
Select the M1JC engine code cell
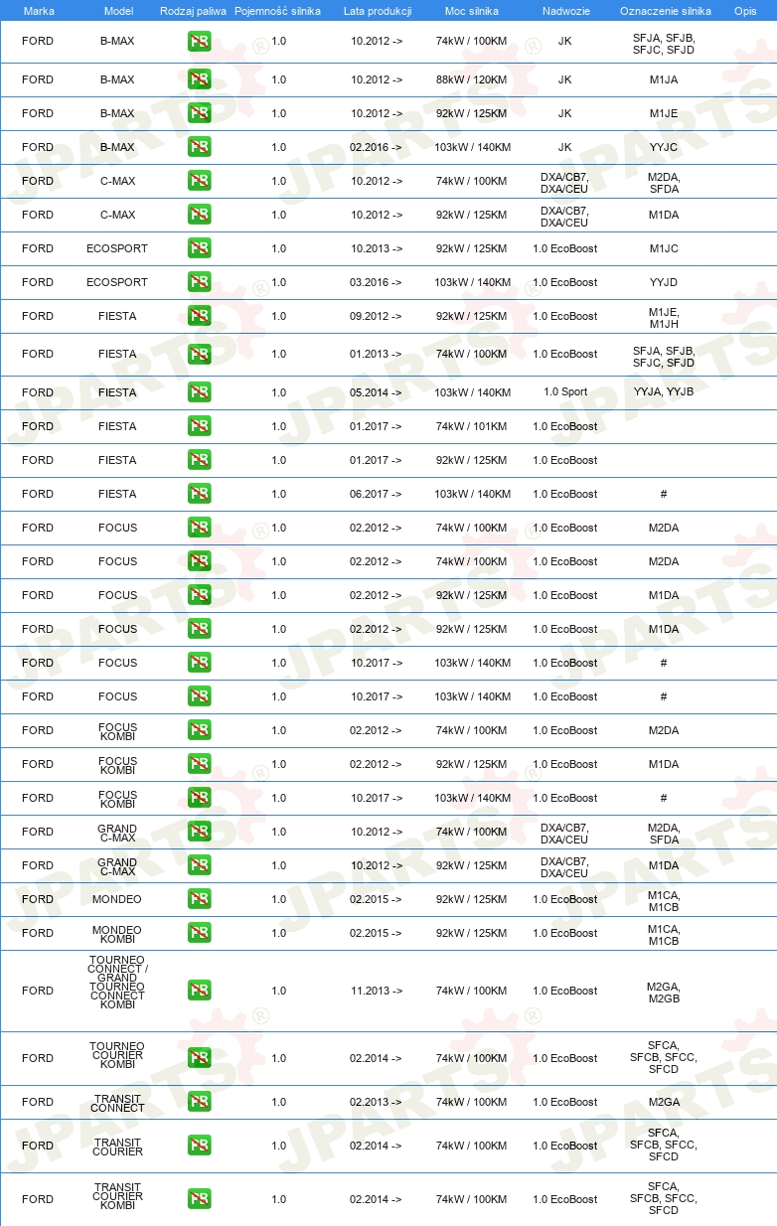pyautogui.click(x=664, y=248)
